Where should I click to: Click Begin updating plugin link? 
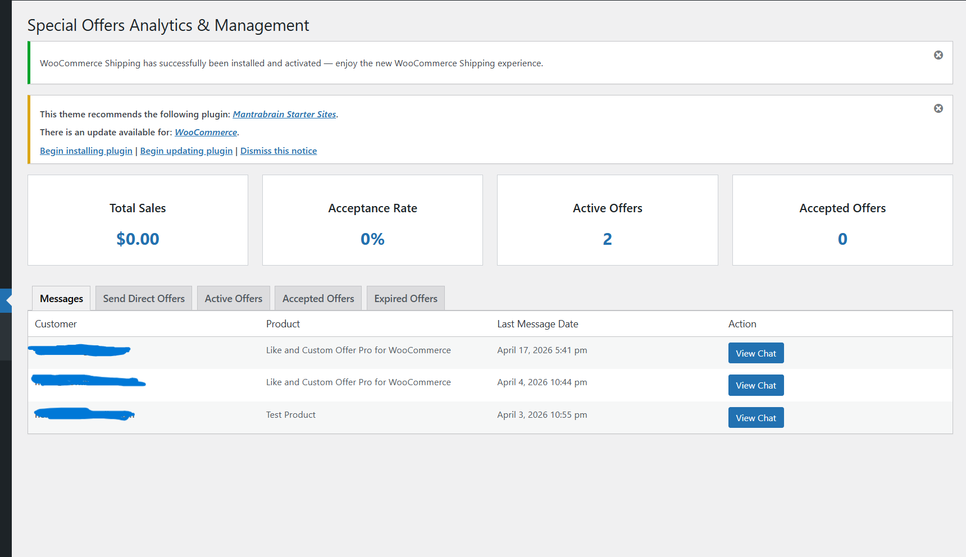point(186,151)
